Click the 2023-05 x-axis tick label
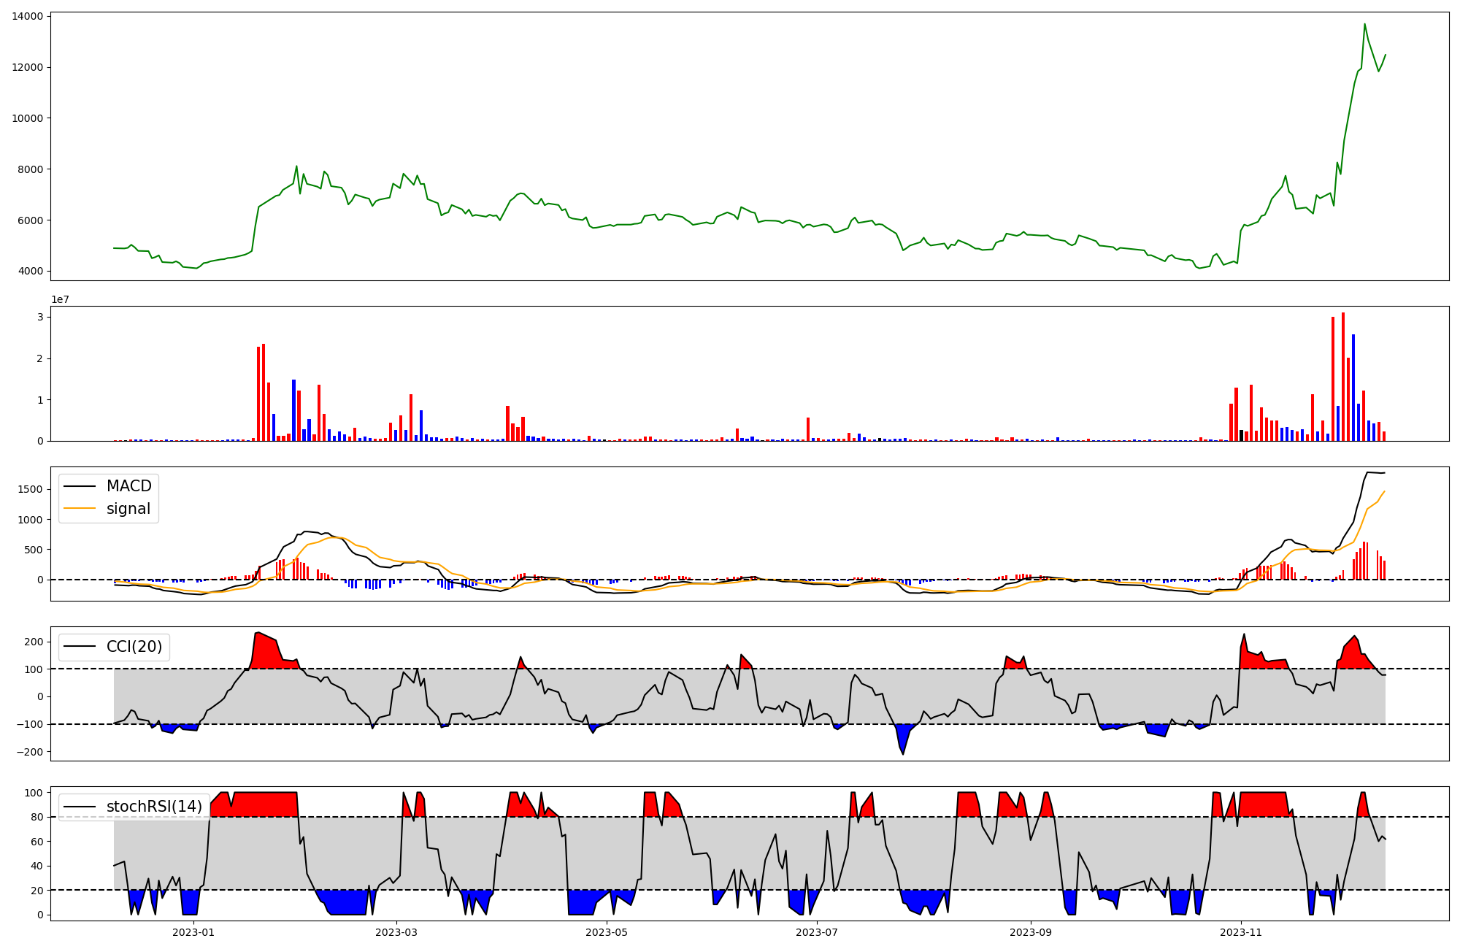Viewport: 1460px width, 949px height. [x=607, y=932]
